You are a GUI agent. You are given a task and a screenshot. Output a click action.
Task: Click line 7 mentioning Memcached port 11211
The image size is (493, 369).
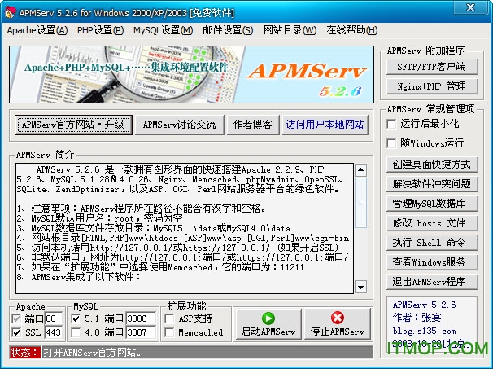(x=160, y=267)
